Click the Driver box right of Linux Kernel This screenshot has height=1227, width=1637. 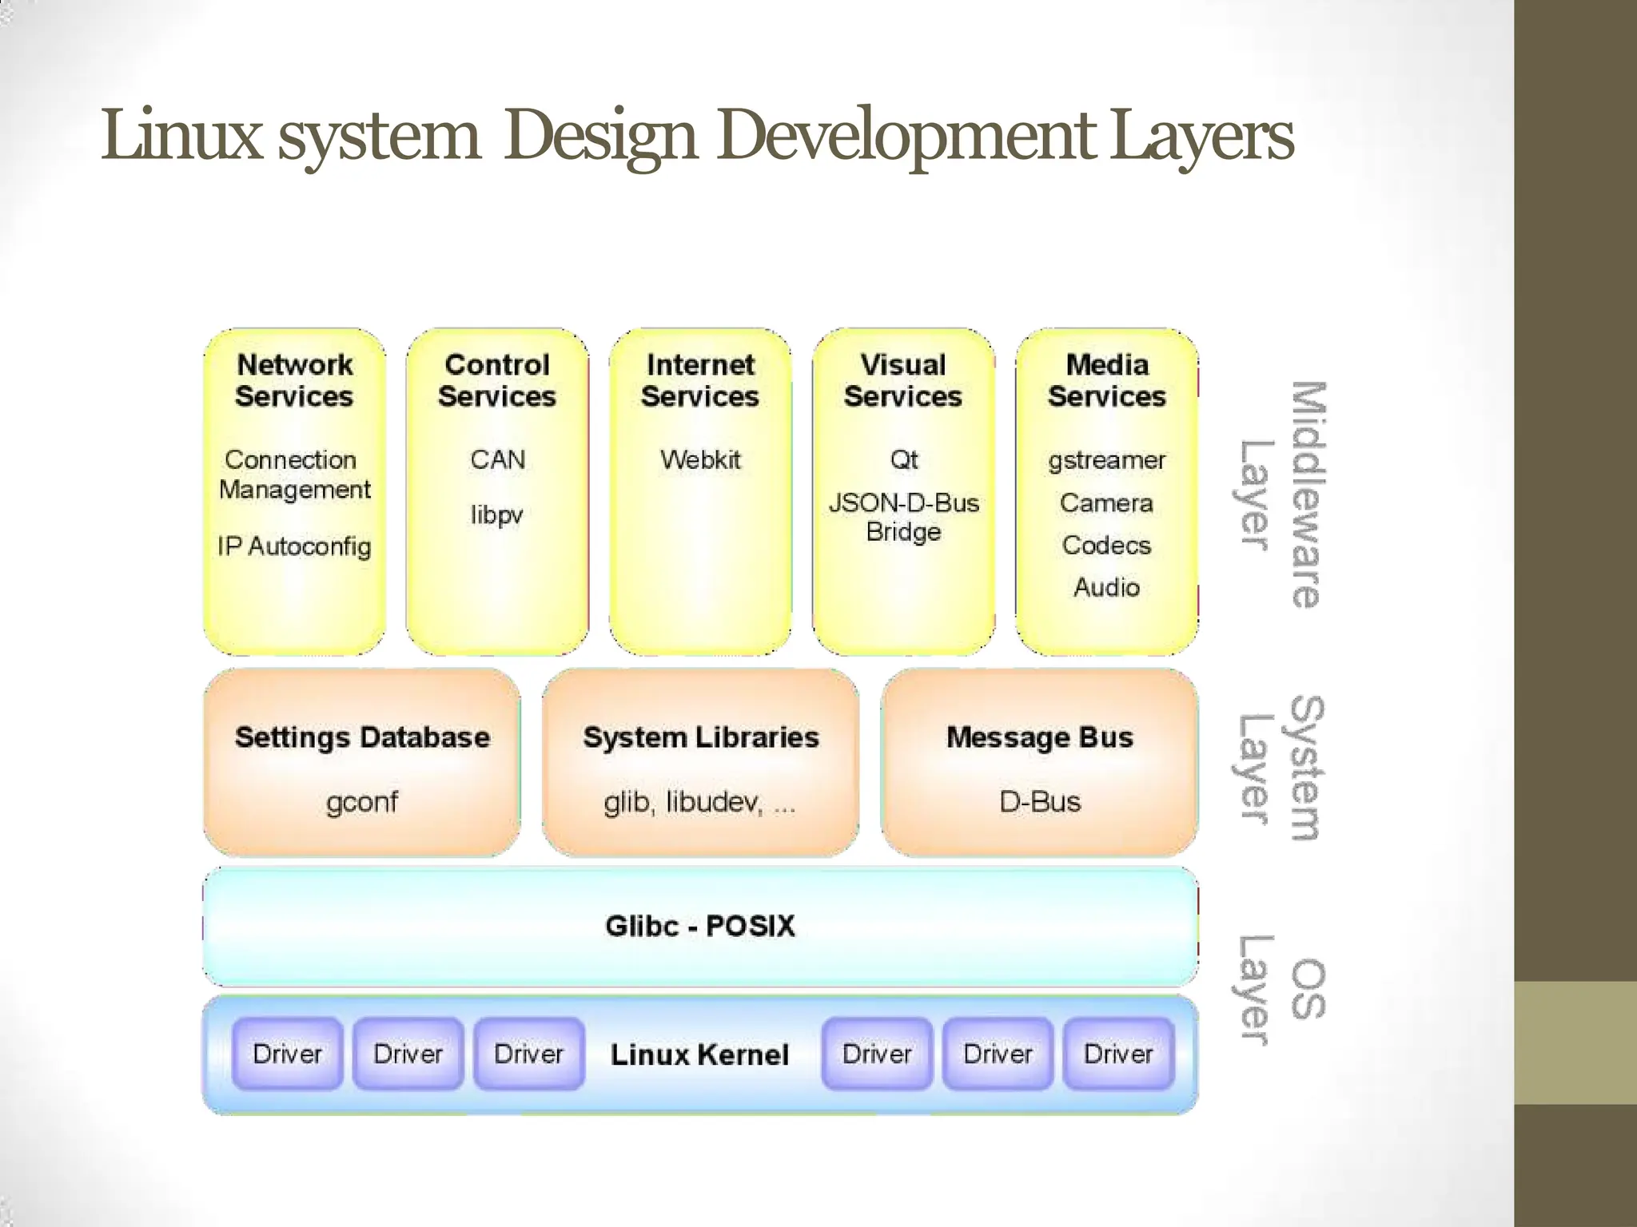coord(877,1054)
